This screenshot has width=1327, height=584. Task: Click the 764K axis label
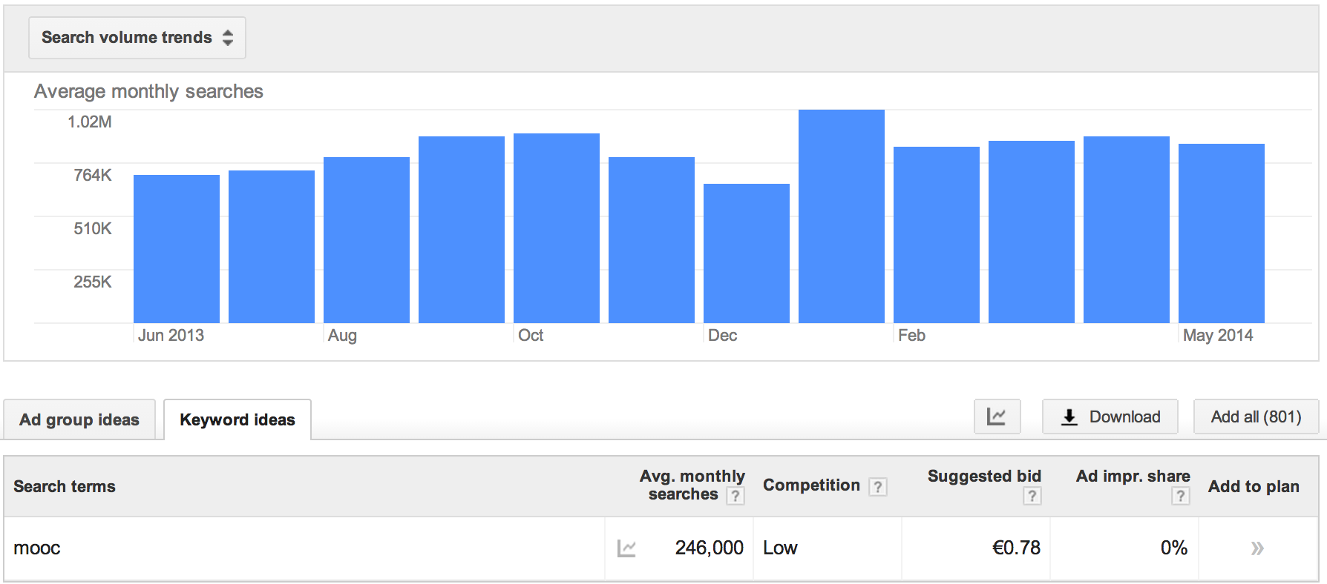pyautogui.click(x=93, y=176)
